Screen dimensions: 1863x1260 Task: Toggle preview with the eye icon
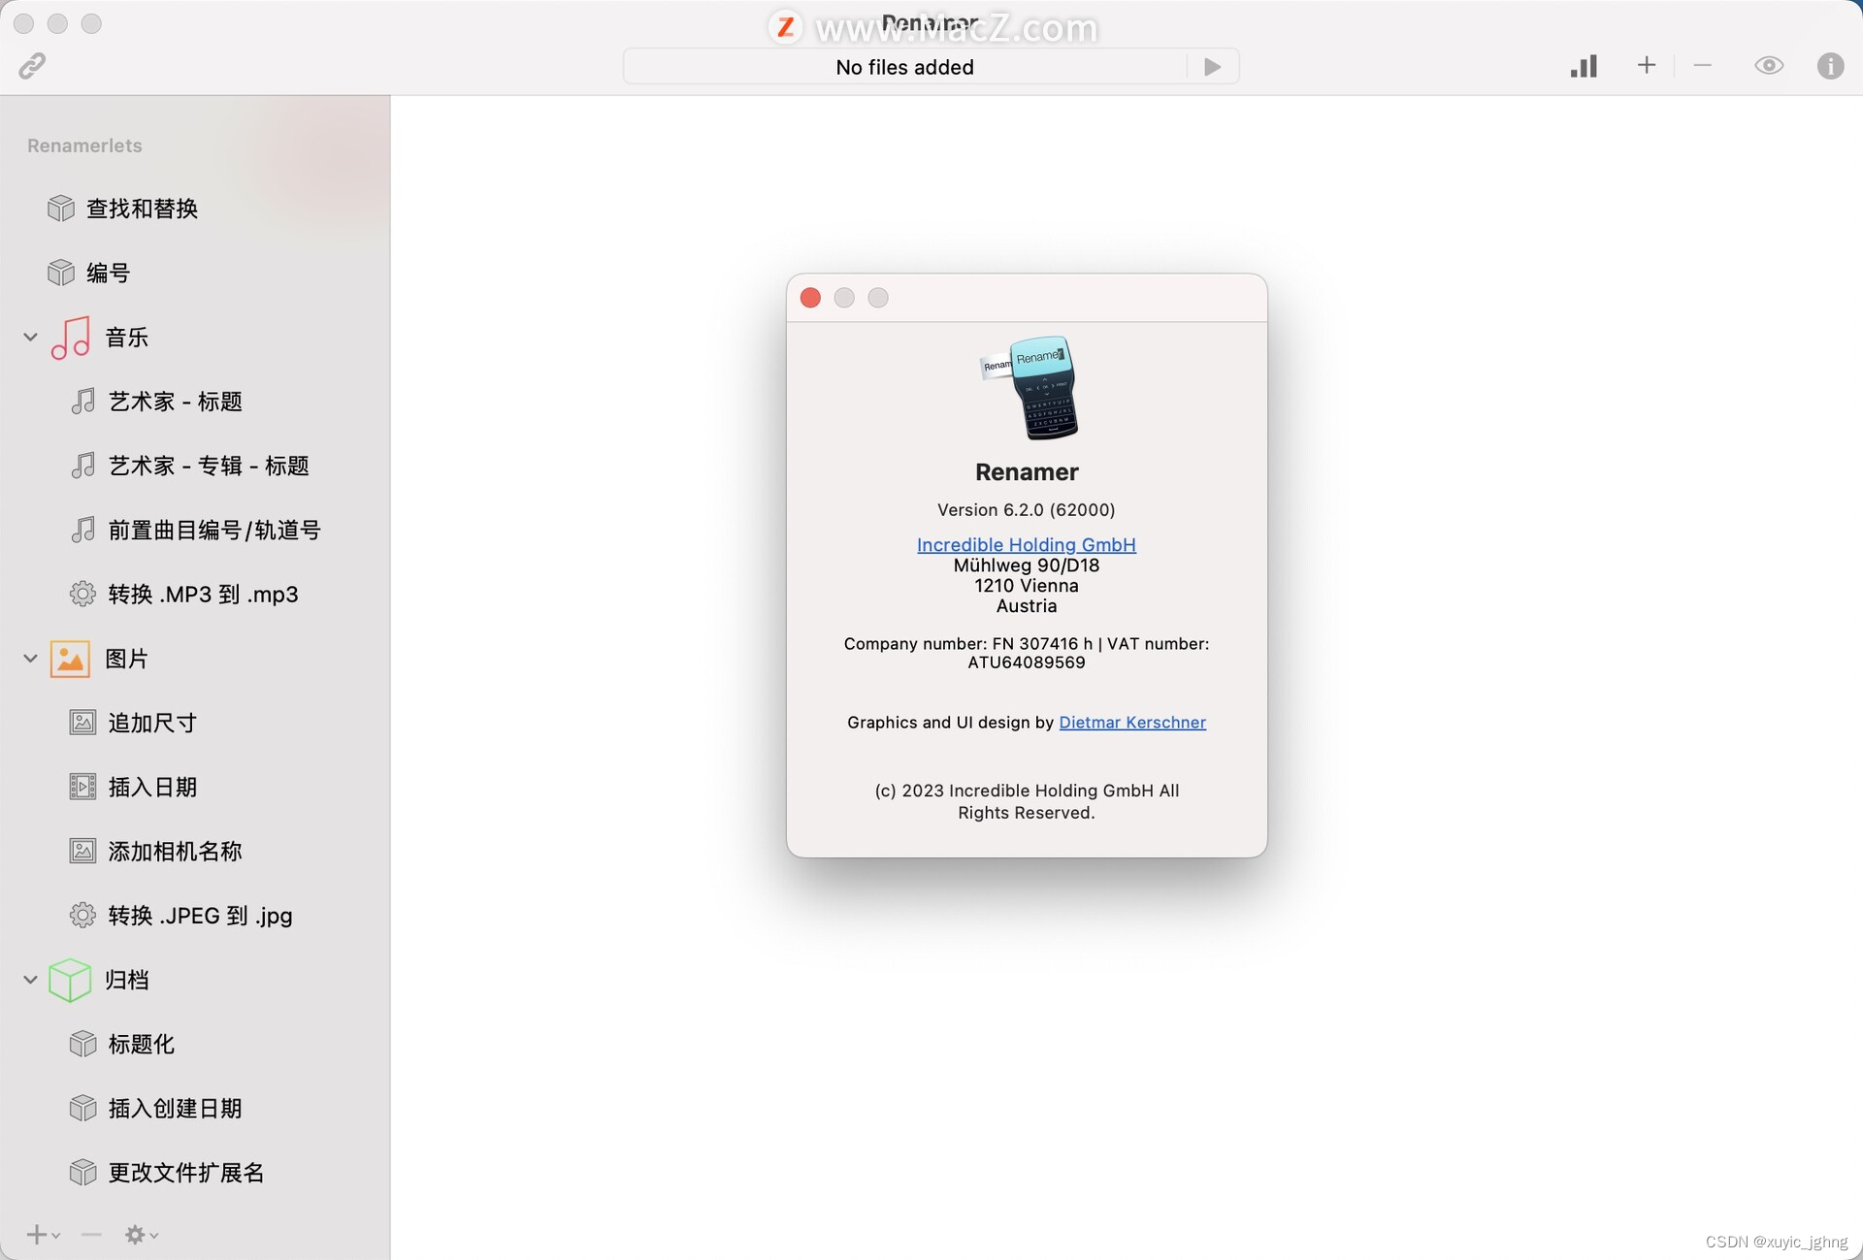tap(1769, 66)
